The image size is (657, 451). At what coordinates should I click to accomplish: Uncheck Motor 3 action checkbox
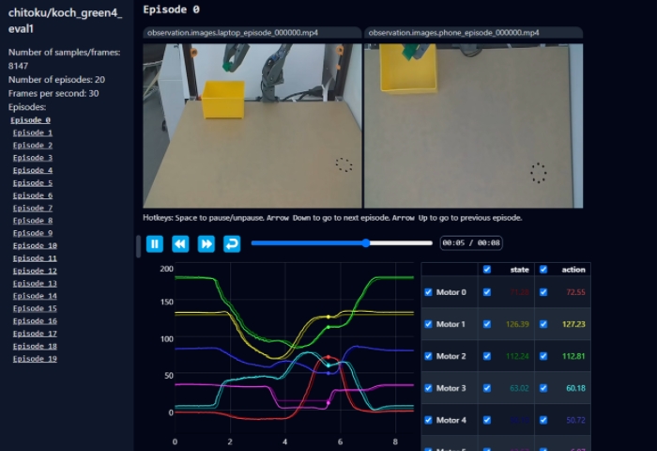[x=542, y=388]
